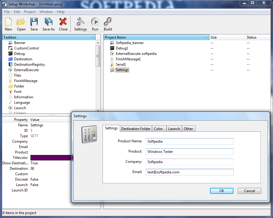Click the Name property value Settings
The height and width of the screenshot is (218, 273).
tap(37, 125)
